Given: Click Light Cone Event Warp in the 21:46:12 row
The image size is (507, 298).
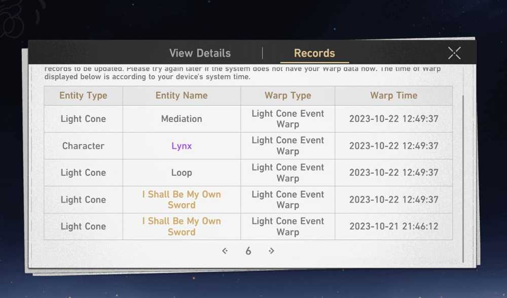Looking at the screenshot, I should (x=288, y=226).
